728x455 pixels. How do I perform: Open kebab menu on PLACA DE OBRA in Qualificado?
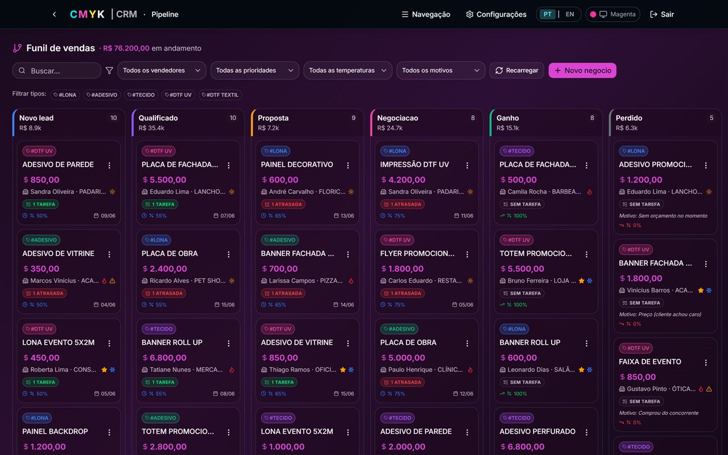tap(229, 254)
